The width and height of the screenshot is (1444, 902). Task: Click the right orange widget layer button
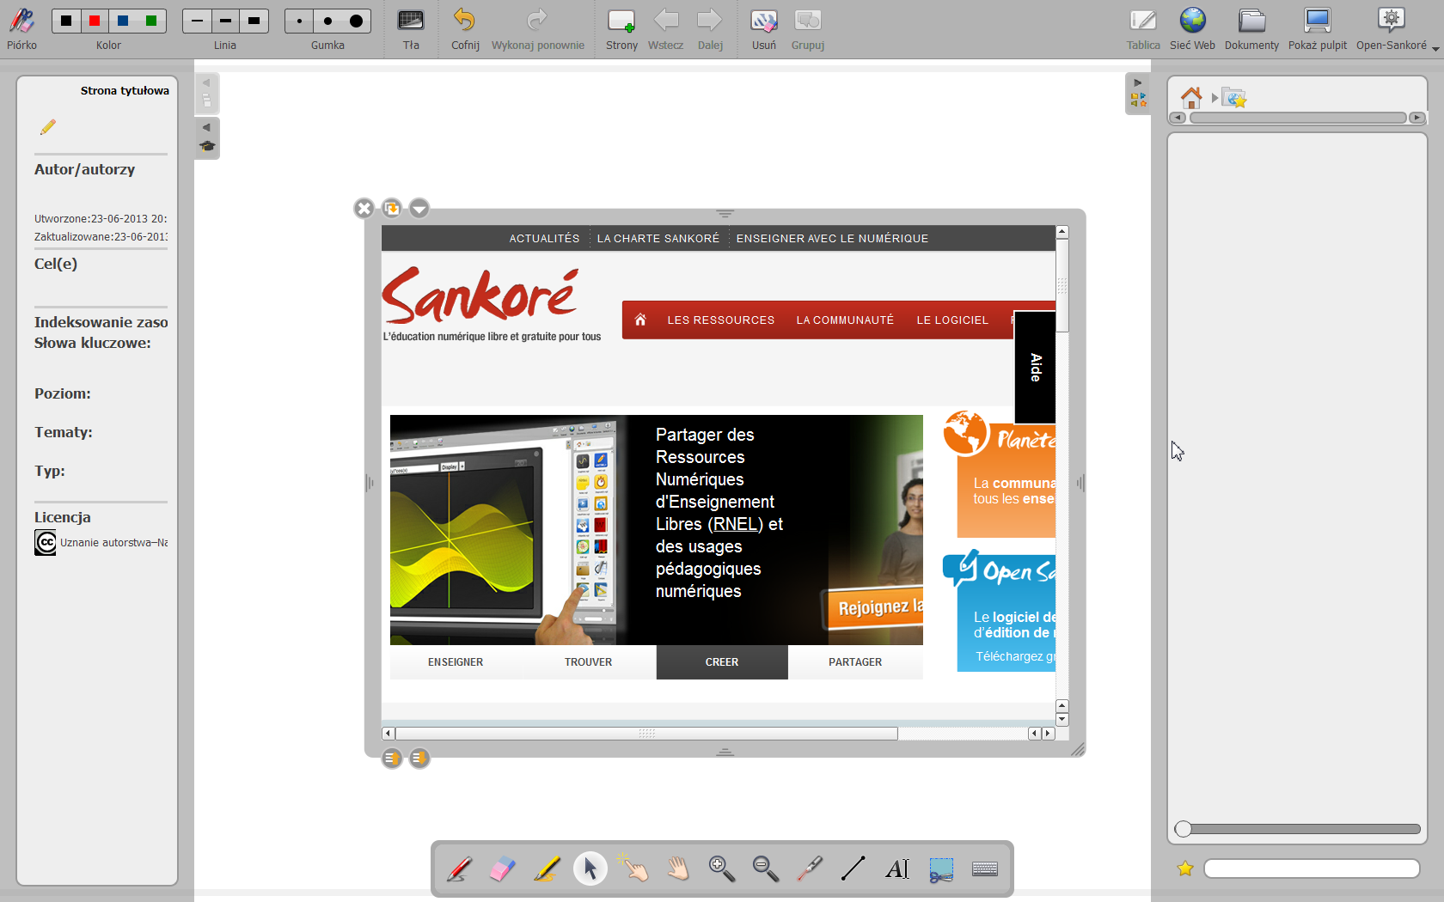419,759
